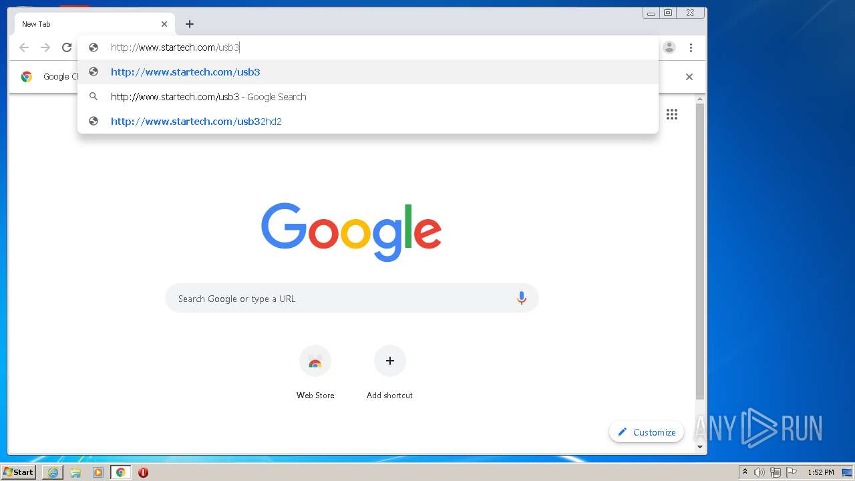Click the Chrome logo in info bar
The image size is (855, 481).
pos(27,77)
